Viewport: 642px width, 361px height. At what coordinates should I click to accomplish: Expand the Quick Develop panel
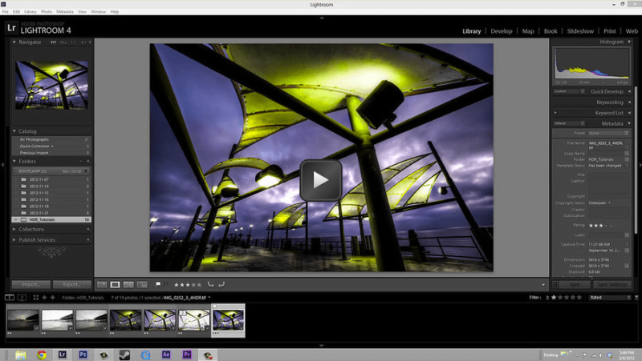pyautogui.click(x=629, y=91)
